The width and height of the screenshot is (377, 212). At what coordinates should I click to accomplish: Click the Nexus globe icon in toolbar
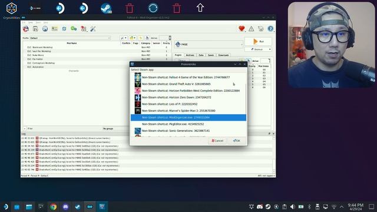(x=45, y=29)
